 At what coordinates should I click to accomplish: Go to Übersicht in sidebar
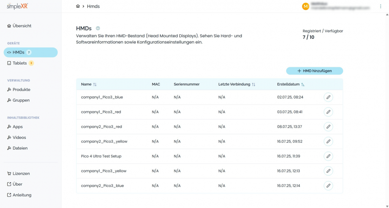(x=22, y=26)
